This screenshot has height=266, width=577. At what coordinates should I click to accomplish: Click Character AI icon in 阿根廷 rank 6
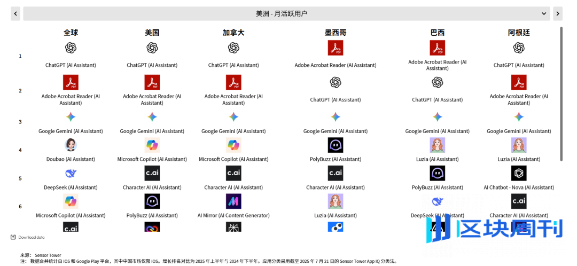pos(518,201)
